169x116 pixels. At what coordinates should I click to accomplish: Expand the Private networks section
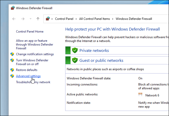click(x=94, y=50)
